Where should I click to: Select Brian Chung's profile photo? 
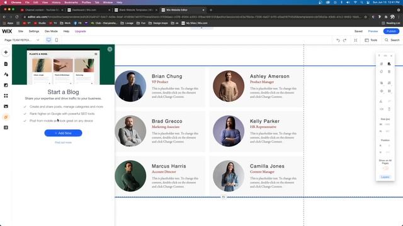(x=130, y=86)
